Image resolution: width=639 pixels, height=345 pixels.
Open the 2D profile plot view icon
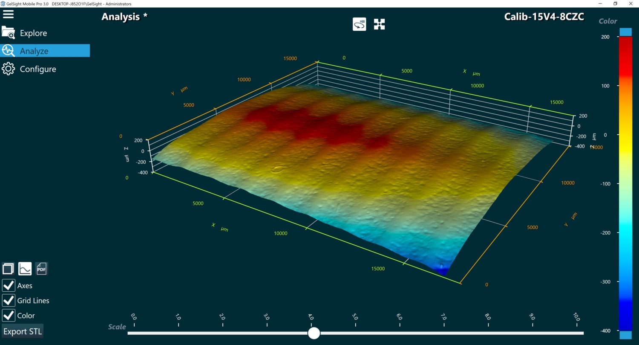[25, 269]
